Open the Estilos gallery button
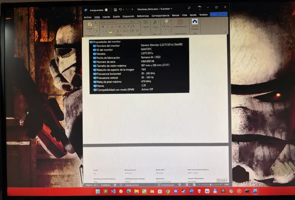 (x=156, y=25)
